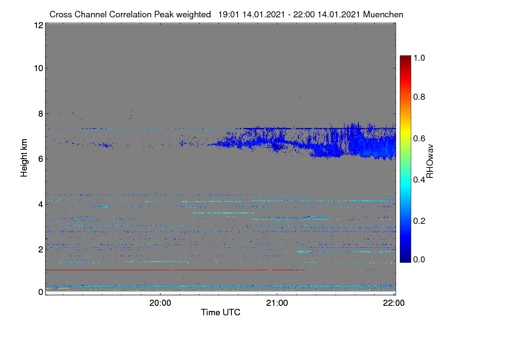This screenshot has width=520, height=347.
Task: Click the 2 km height tick label
Action: click(40, 249)
